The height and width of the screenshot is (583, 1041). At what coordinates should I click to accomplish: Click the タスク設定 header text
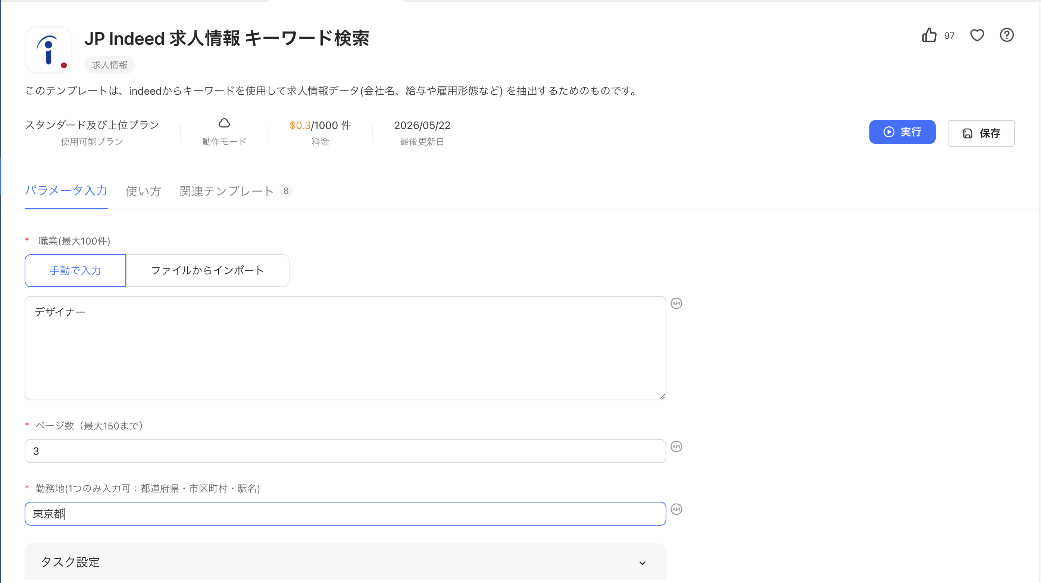(x=70, y=562)
